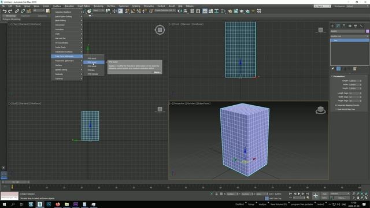Select the Bind to Space Warp tool
Viewport: 370px width, 208px height.
tap(29, 11)
